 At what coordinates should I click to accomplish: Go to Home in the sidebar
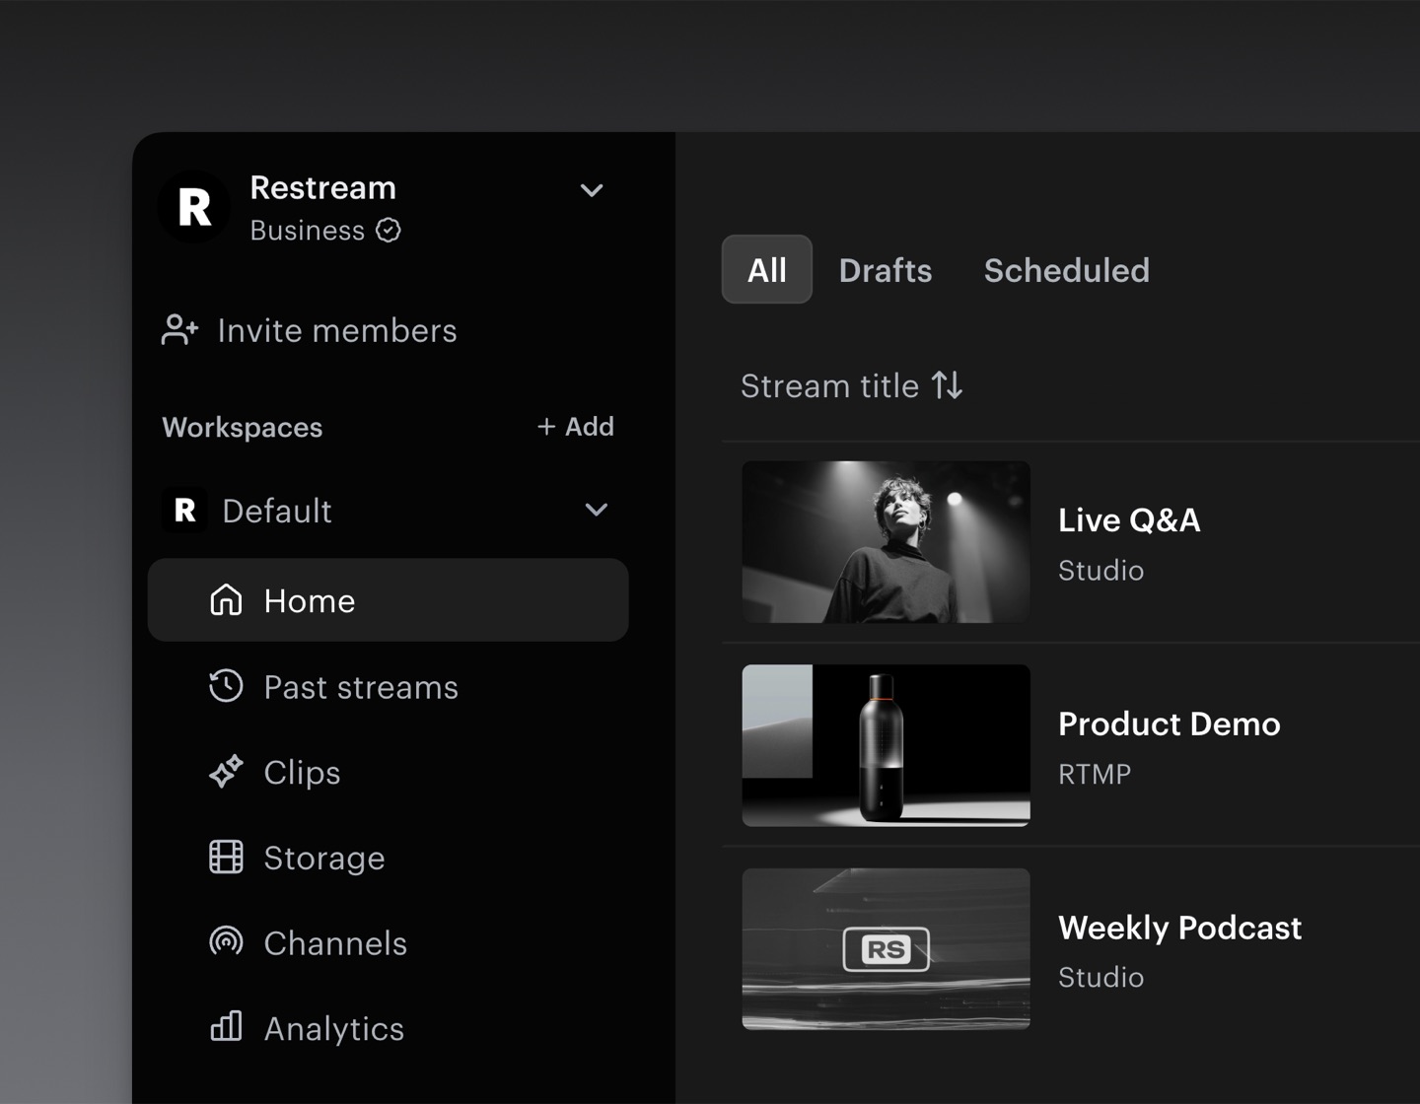(388, 600)
